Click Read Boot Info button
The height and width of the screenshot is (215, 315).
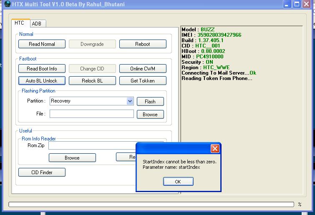point(42,69)
